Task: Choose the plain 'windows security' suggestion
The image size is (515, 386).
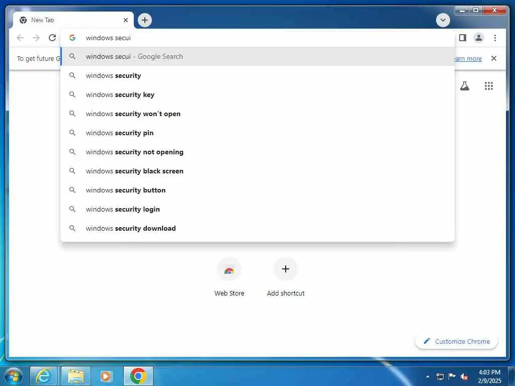Action: point(257,75)
